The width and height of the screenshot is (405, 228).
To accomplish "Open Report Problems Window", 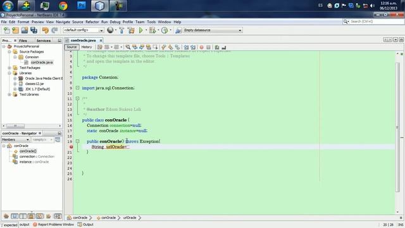I will pos(53,224).
